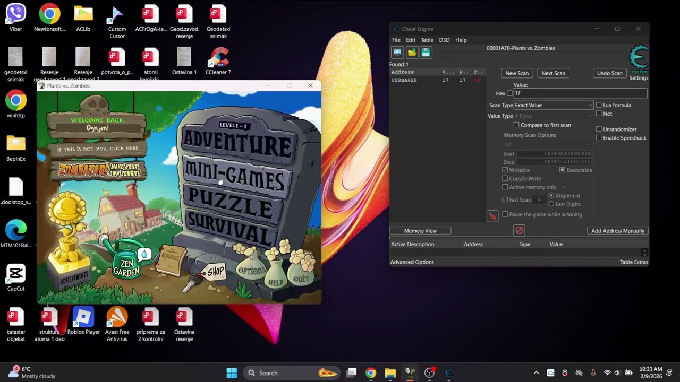Click Add Address Manually button
The width and height of the screenshot is (680, 382).
click(618, 231)
